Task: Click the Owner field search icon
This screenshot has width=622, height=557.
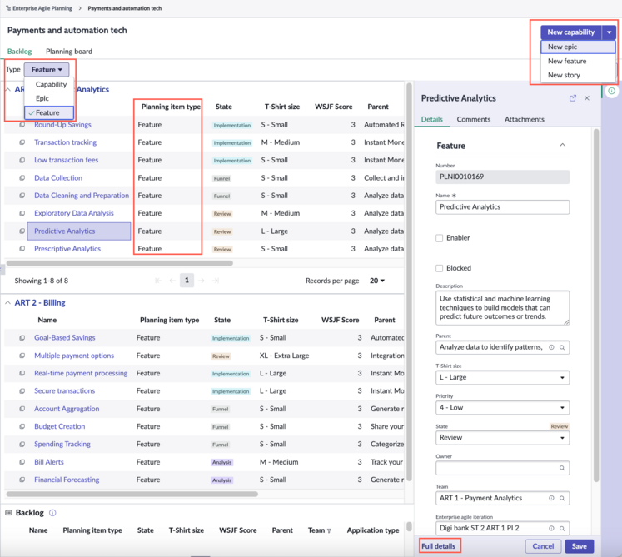Action: point(562,468)
